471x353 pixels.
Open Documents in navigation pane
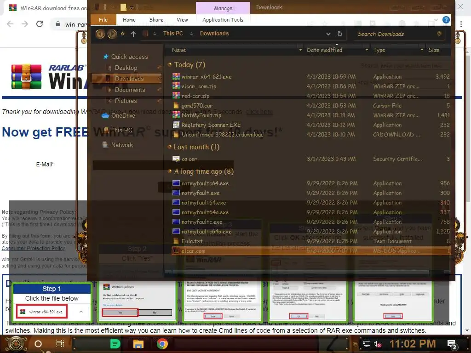coord(130,90)
